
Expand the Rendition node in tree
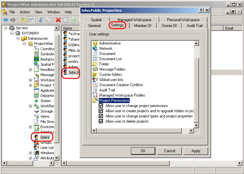click(31, 70)
